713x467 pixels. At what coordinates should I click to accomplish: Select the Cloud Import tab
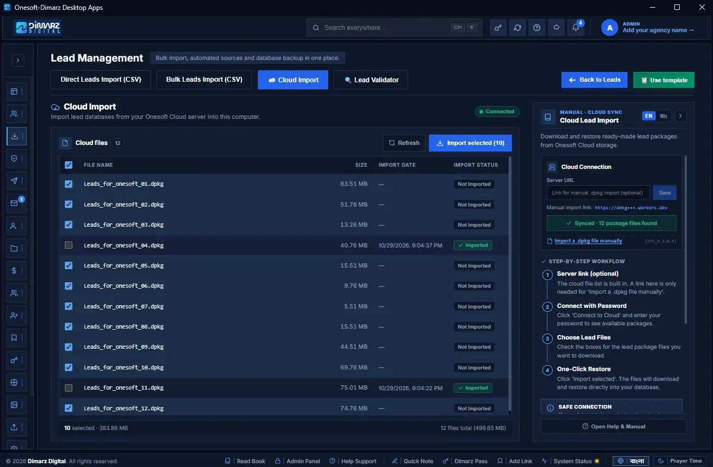tap(293, 80)
